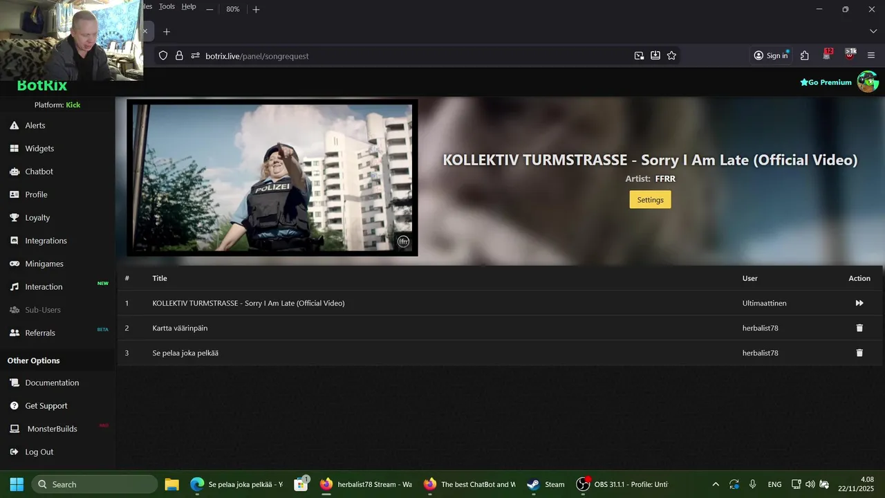Click the Interaction music note icon
This screenshot has height=498, width=885.
(x=14, y=287)
